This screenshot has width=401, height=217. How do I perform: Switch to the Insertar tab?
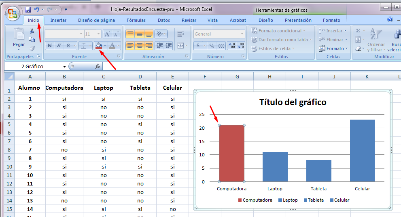(58, 20)
